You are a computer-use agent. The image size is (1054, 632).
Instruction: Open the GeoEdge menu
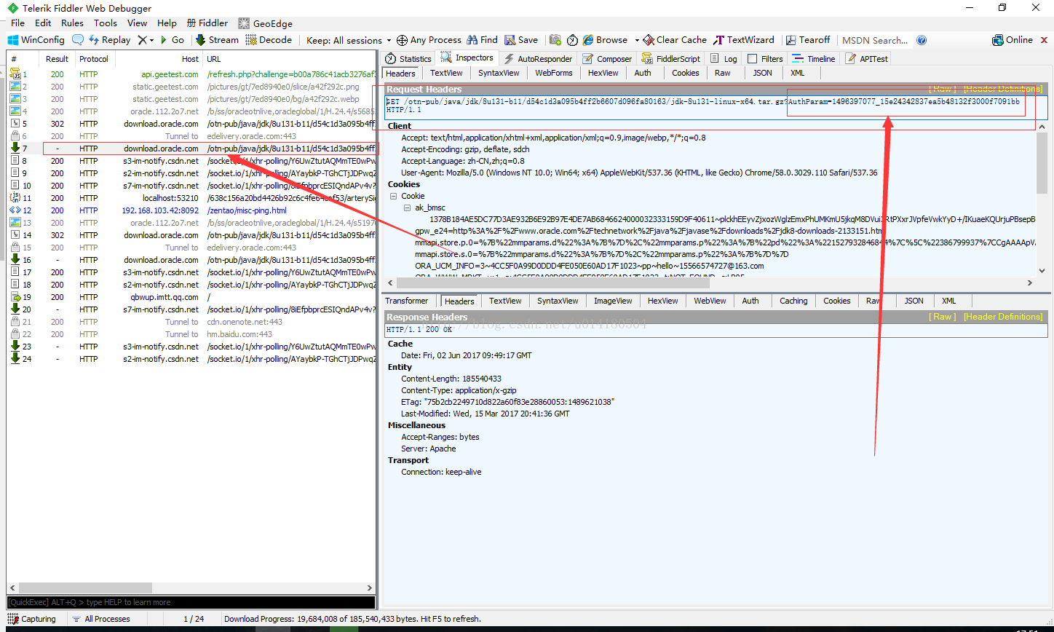coord(266,23)
